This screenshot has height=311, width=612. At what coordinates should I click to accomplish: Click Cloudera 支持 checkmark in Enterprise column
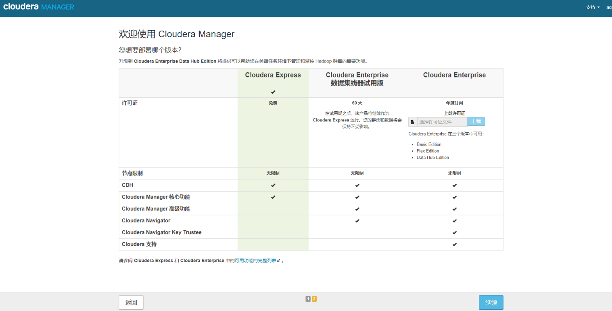(x=455, y=244)
